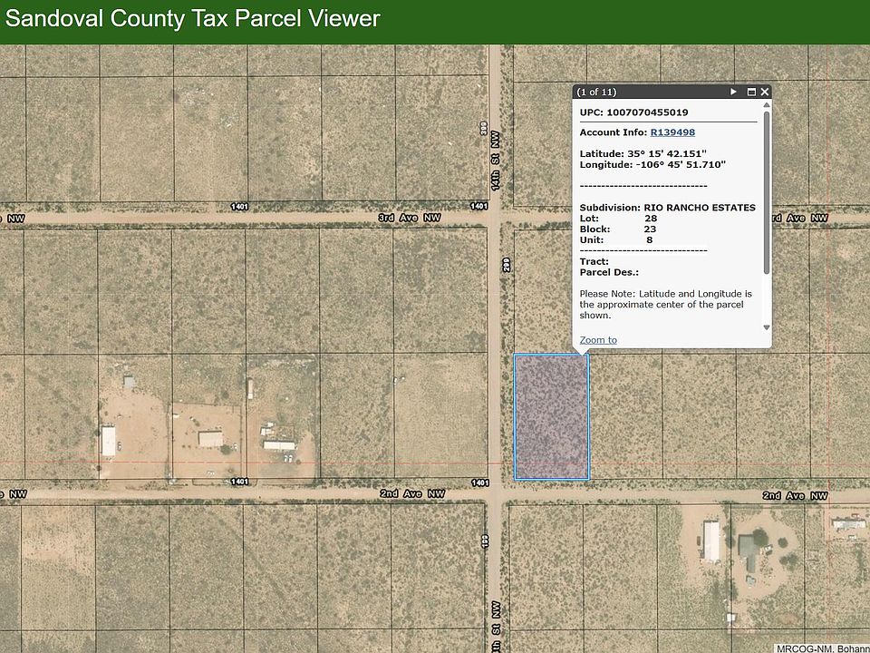Maximize the parcel info popup
This screenshot has height=653, width=870.
point(751,92)
